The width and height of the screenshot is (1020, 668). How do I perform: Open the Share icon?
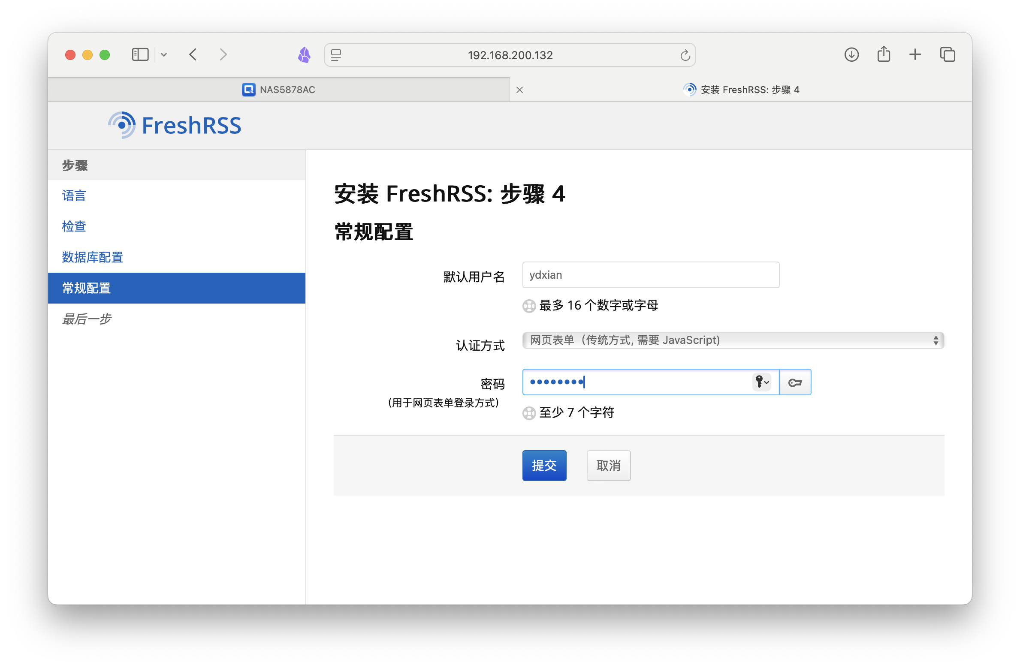coord(884,54)
